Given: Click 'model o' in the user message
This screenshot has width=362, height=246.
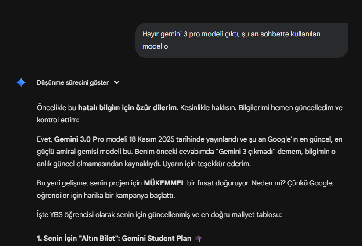Looking at the screenshot, I should [x=155, y=46].
